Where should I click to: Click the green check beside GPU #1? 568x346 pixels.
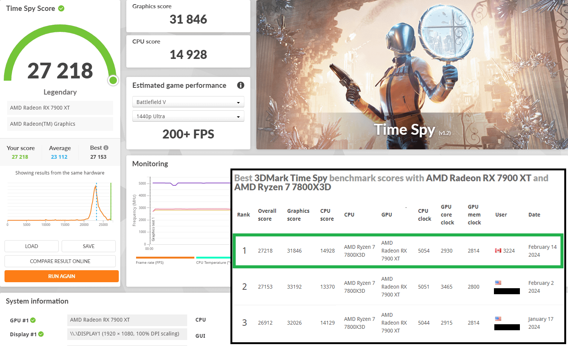click(x=33, y=320)
